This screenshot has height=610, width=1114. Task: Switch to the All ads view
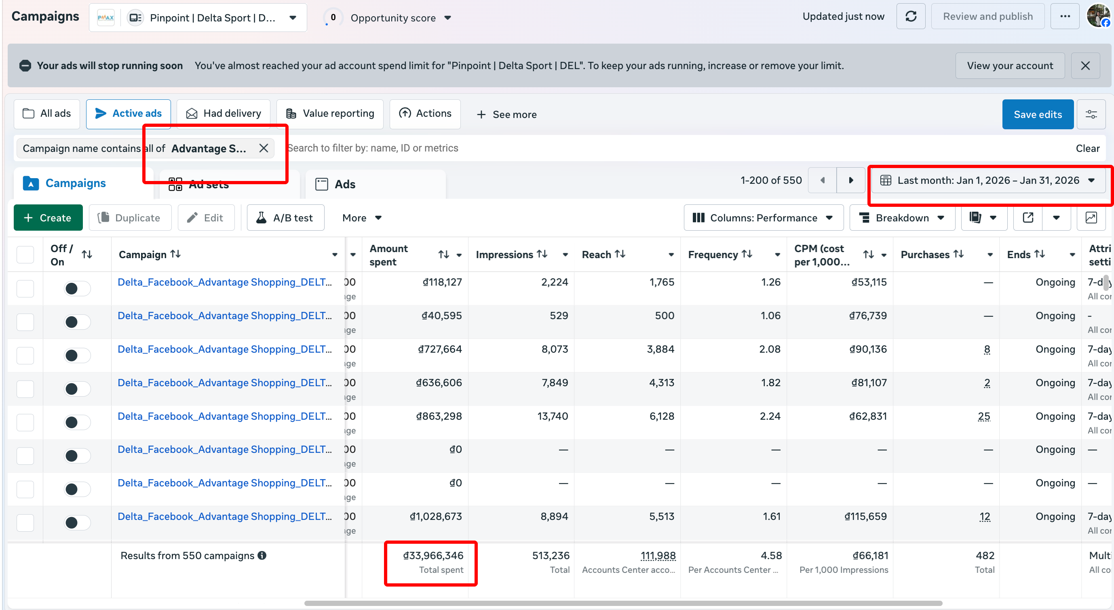coord(47,114)
